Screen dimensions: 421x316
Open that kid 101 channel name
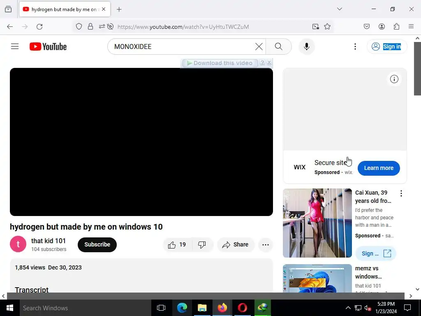[49, 241]
